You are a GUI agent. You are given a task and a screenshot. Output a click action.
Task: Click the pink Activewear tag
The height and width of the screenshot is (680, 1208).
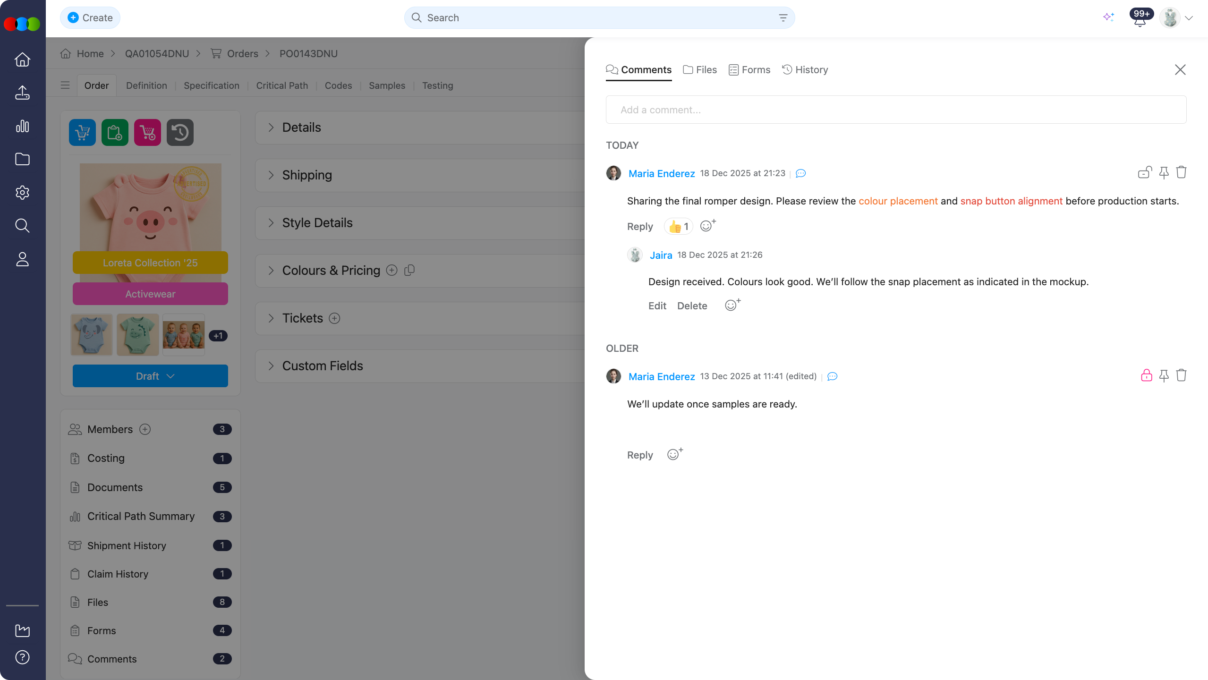click(150, 293)
